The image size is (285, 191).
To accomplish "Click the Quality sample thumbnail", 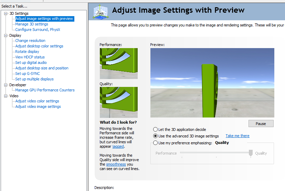I will tap(119, 102).
